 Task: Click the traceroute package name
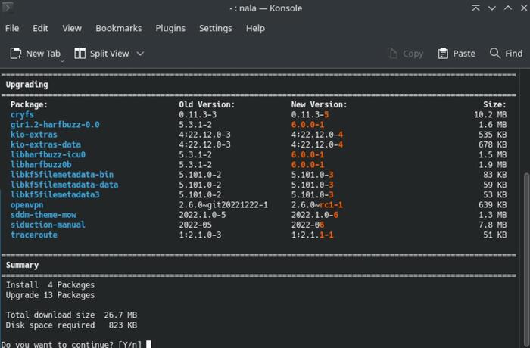[34, 235]
